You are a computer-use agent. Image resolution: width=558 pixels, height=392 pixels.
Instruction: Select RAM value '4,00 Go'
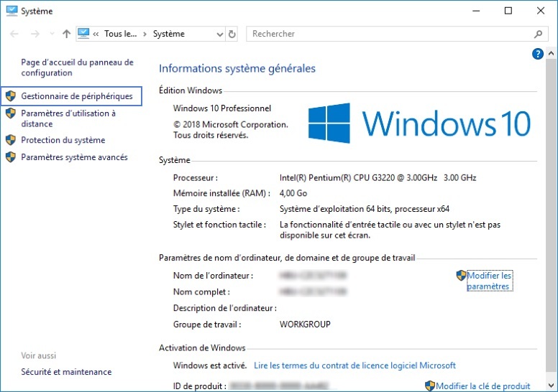pos(293,193)
